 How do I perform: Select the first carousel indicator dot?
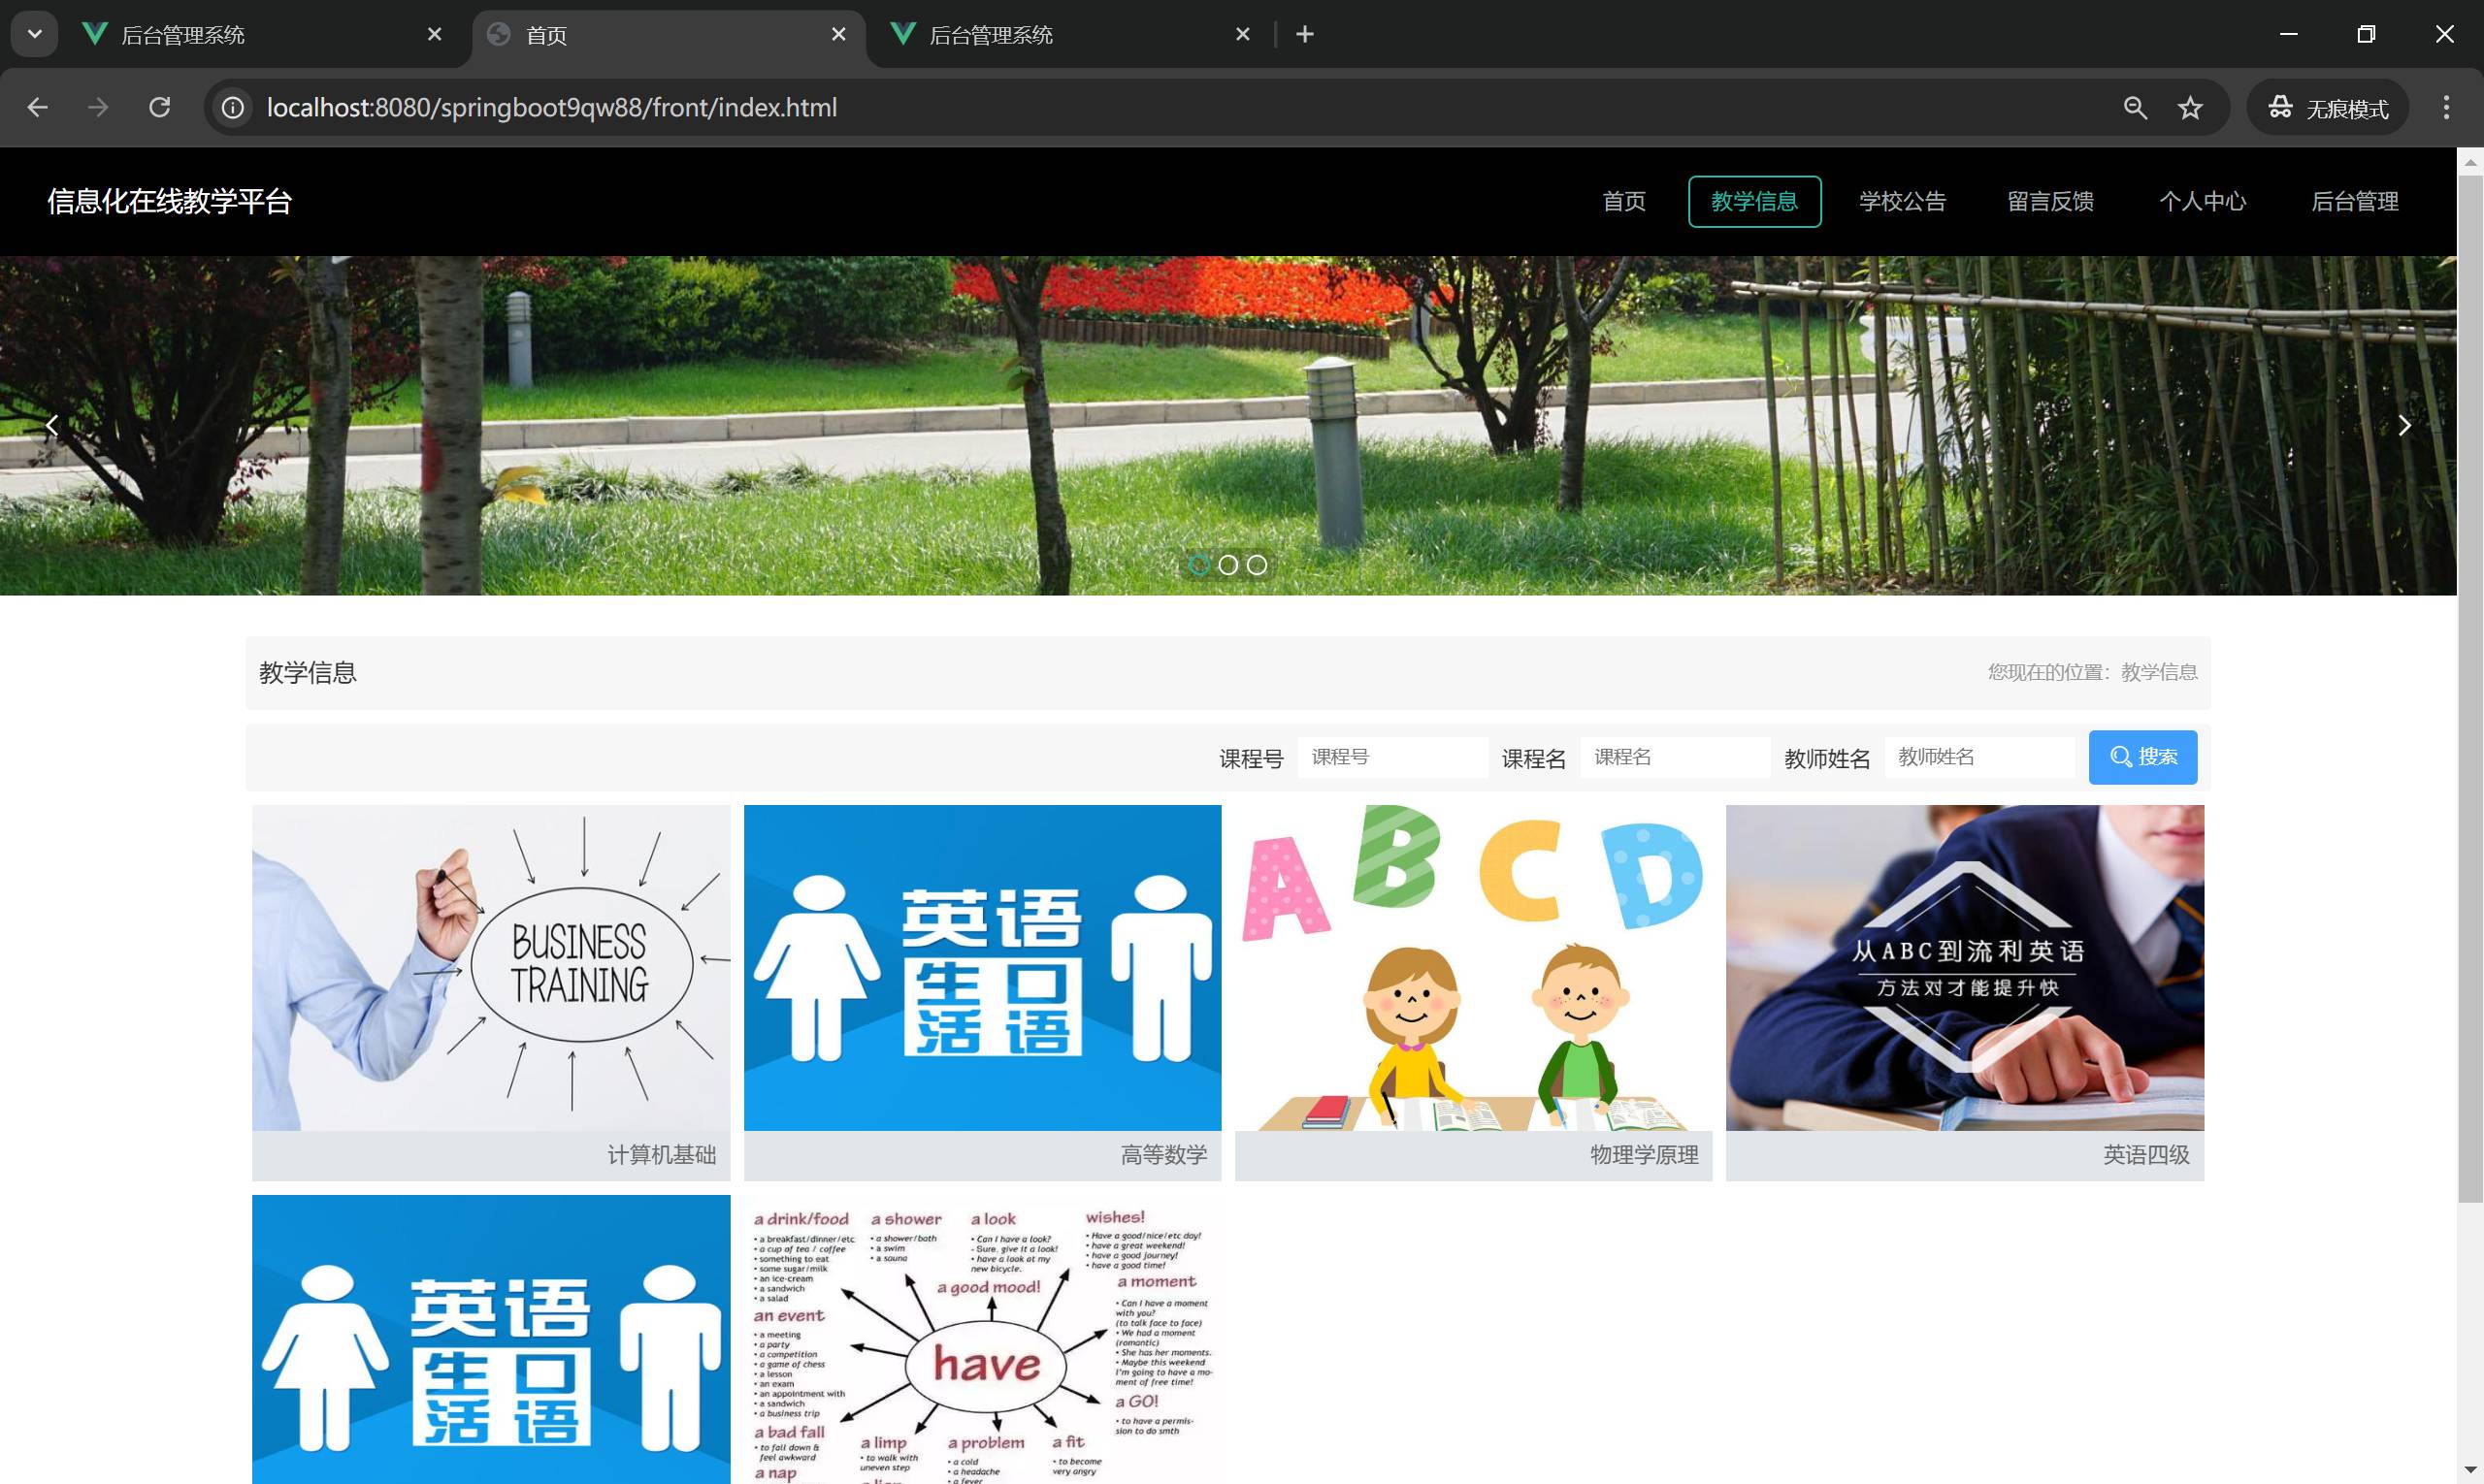click(x=1198, y=565)
